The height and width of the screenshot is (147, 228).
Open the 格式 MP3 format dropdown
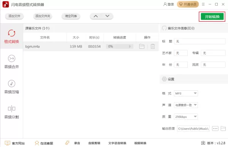[186, 93]
